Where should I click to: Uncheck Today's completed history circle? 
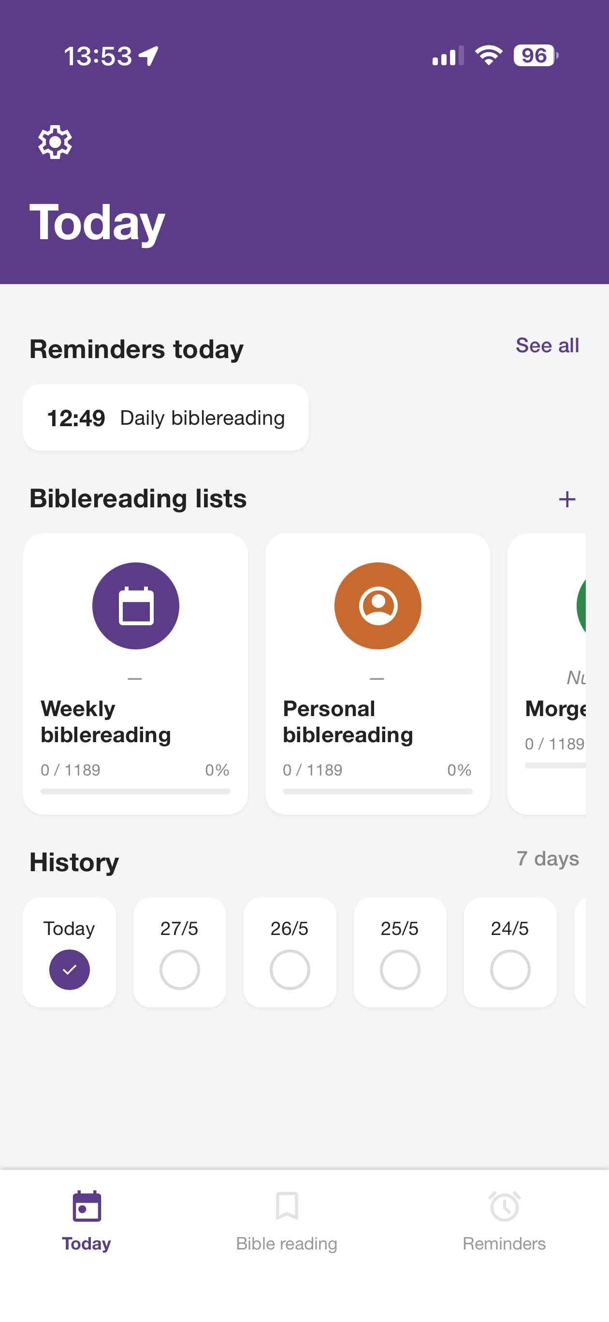tap(69, 969)
